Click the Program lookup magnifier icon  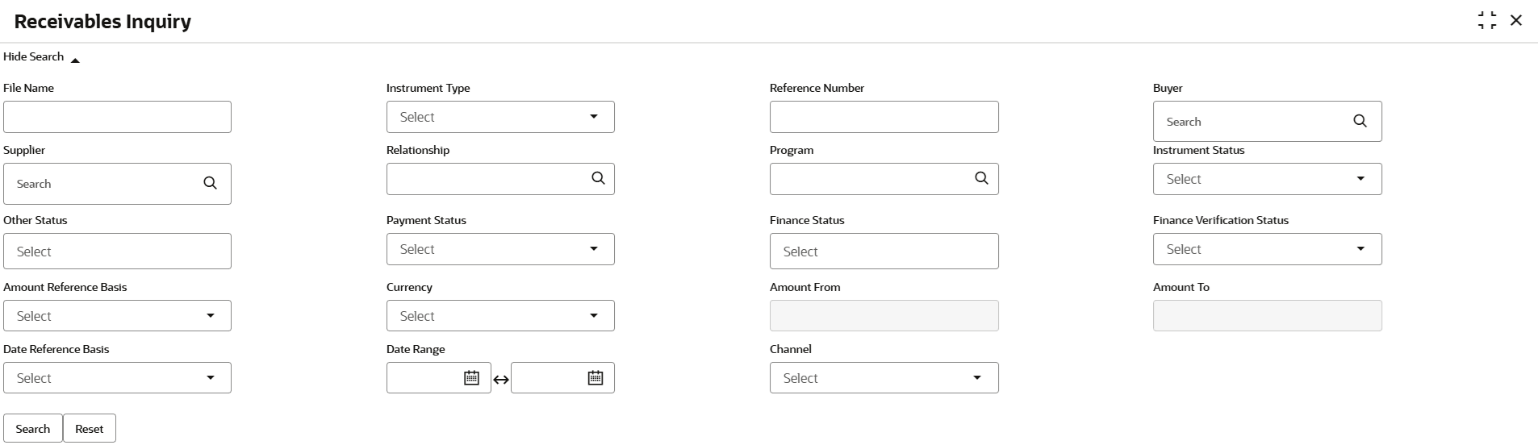point(981,178)
